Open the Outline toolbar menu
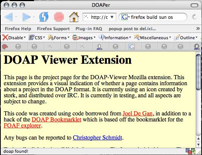The width and height of the screenshot is (202, 155). (x=186, y=38)
